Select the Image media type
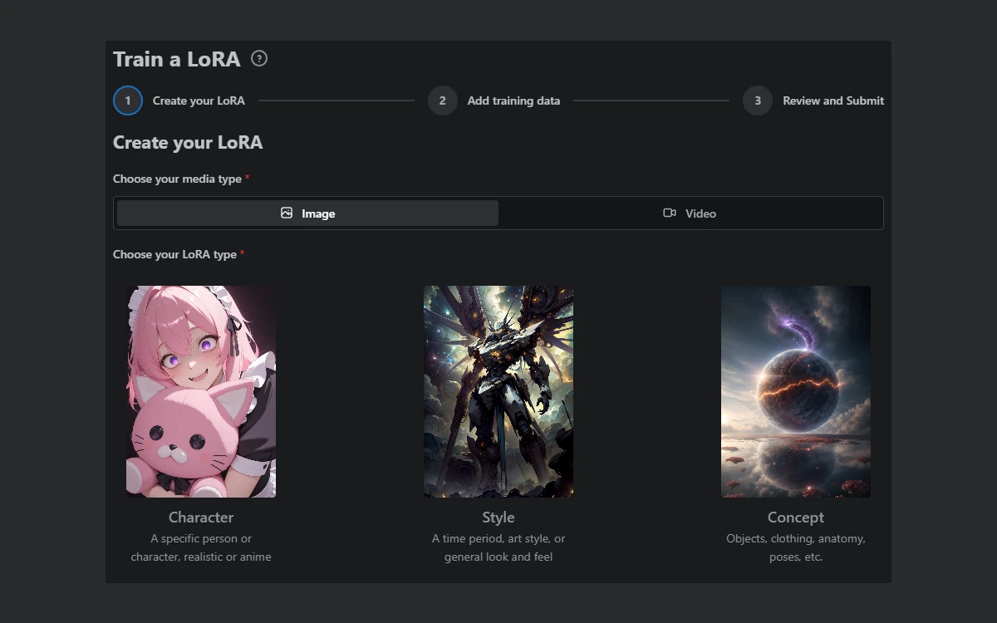997x623 pixels. click(x=307, y=213)
